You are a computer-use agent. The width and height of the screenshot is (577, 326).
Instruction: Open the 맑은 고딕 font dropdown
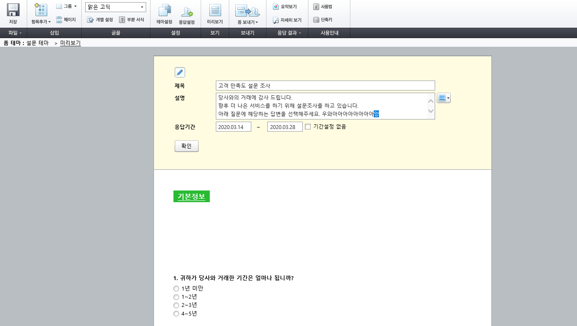[115, 7]
